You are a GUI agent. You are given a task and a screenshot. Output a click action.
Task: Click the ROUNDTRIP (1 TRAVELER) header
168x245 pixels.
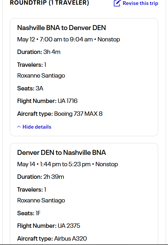coord(49,3)
